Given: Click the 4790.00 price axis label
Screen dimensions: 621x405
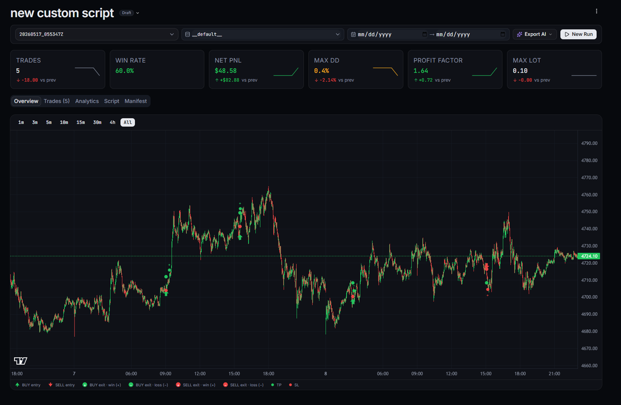Looking at the screenshot, I should [589, 143].
